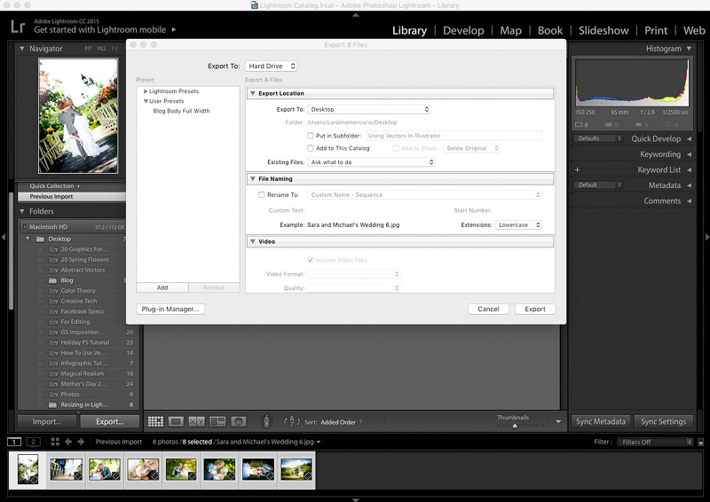Screen dimensions: 710x502
Task: Toggle sort direction a-z icon
Action: [292, 422]
